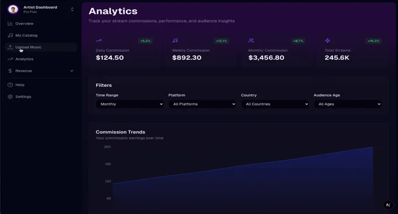Click the Settings gear icon

pyautogui.click(x=10, y=97)
